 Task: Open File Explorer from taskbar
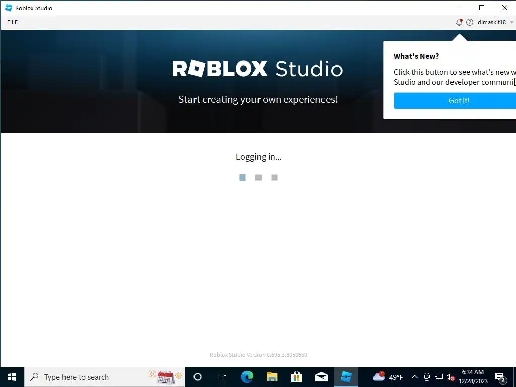272,377
